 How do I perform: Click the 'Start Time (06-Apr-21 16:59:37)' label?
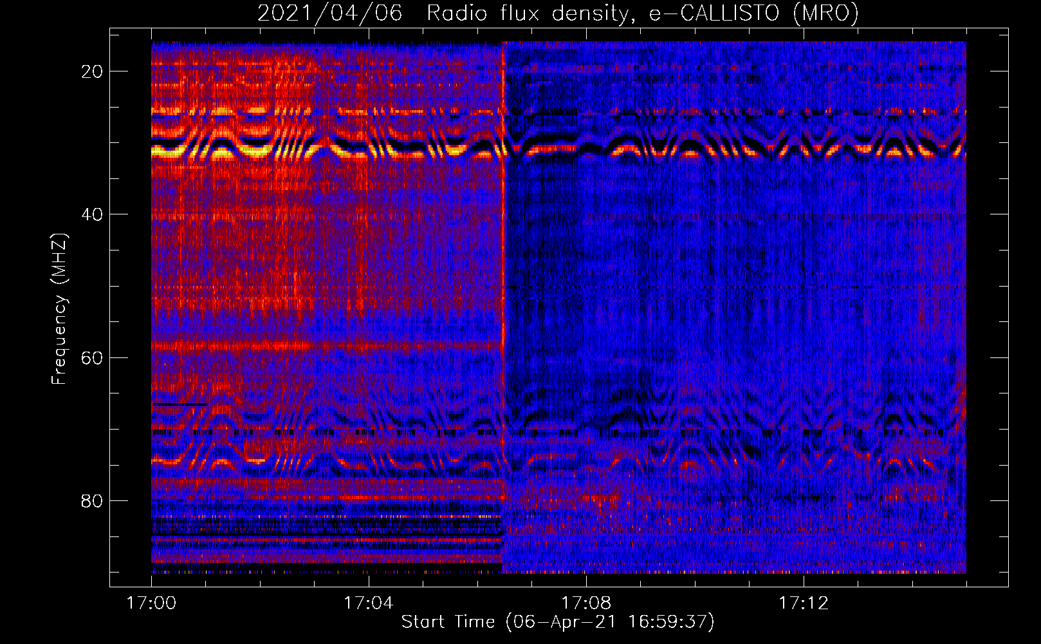pyautogui.click(x=558, y=622)
